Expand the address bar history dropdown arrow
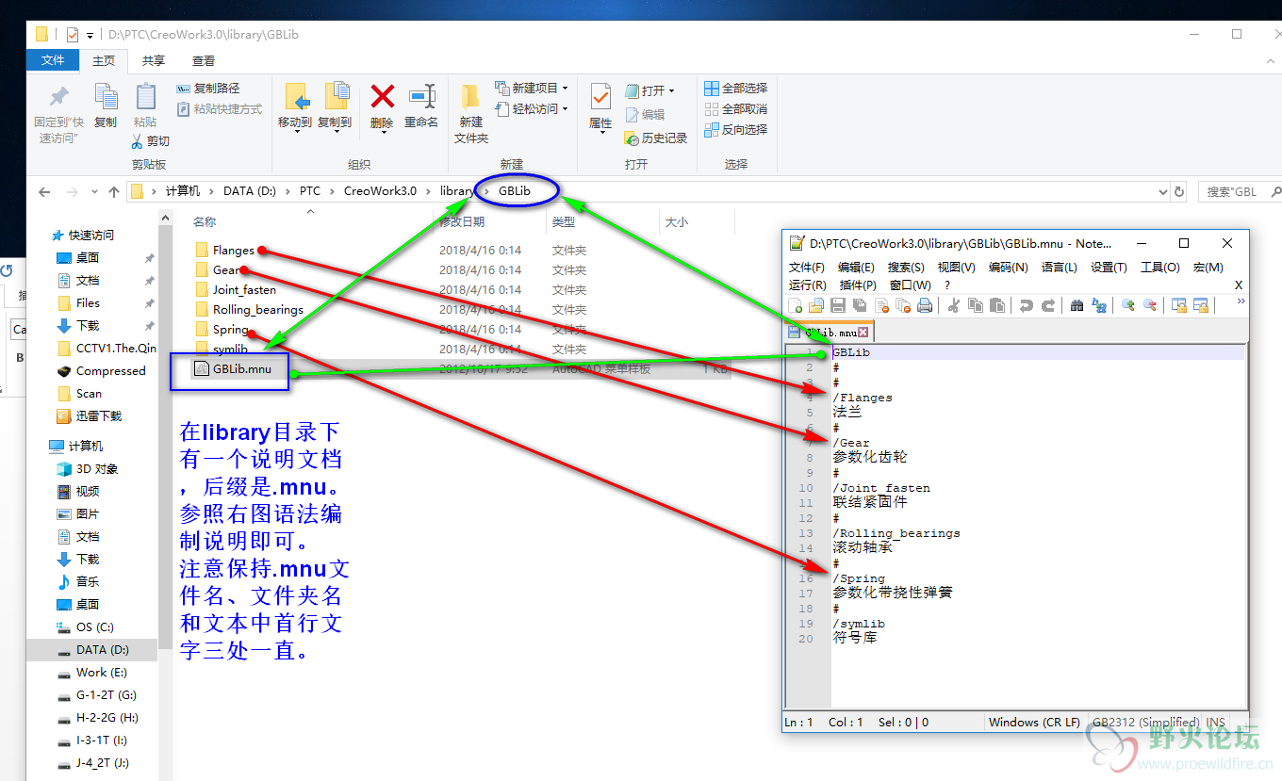1282x781 pixels. (1162, 191)
